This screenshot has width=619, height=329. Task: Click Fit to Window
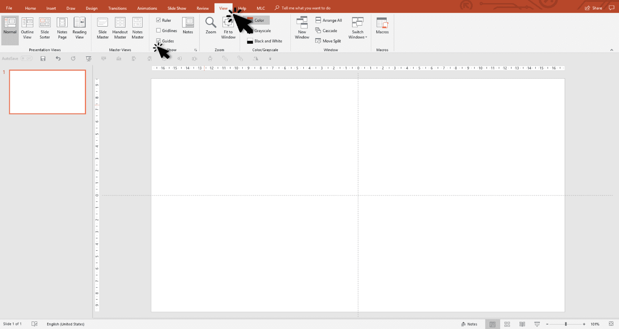(x=228, y=28)
